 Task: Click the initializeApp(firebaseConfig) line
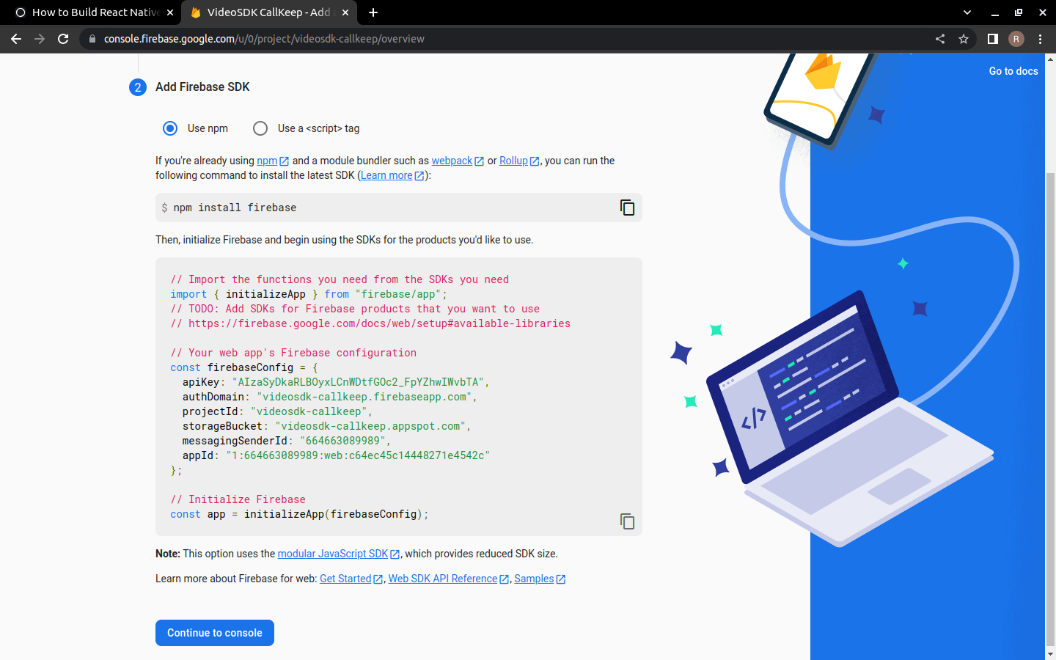[x=299, y=514]
